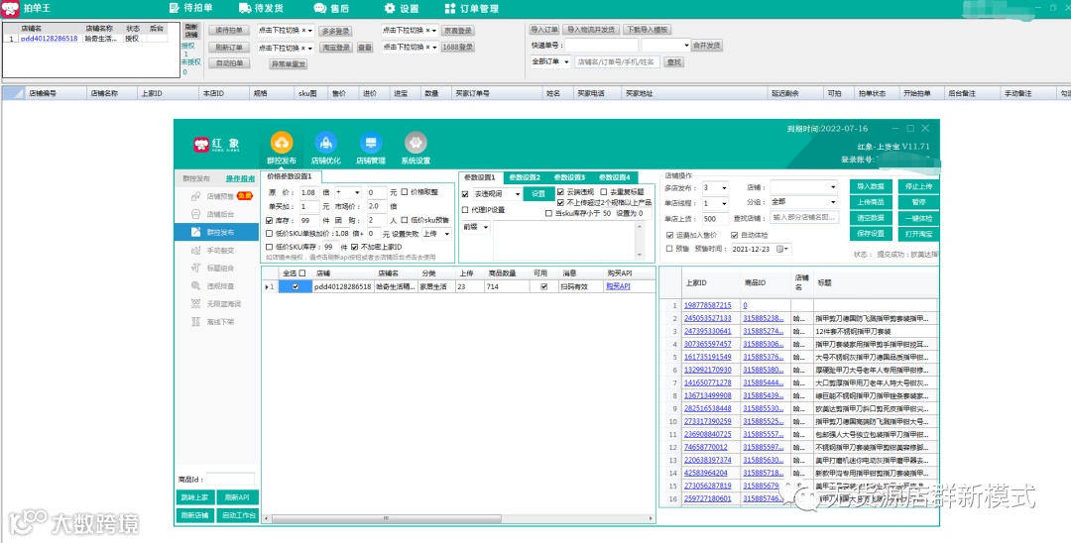Open the 购买API link
This screenshot has width=1071, height=543.
pos(618,286)
